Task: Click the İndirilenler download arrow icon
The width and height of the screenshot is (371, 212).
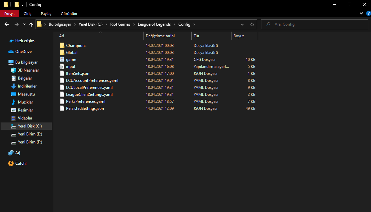Action: click(14, 86)
